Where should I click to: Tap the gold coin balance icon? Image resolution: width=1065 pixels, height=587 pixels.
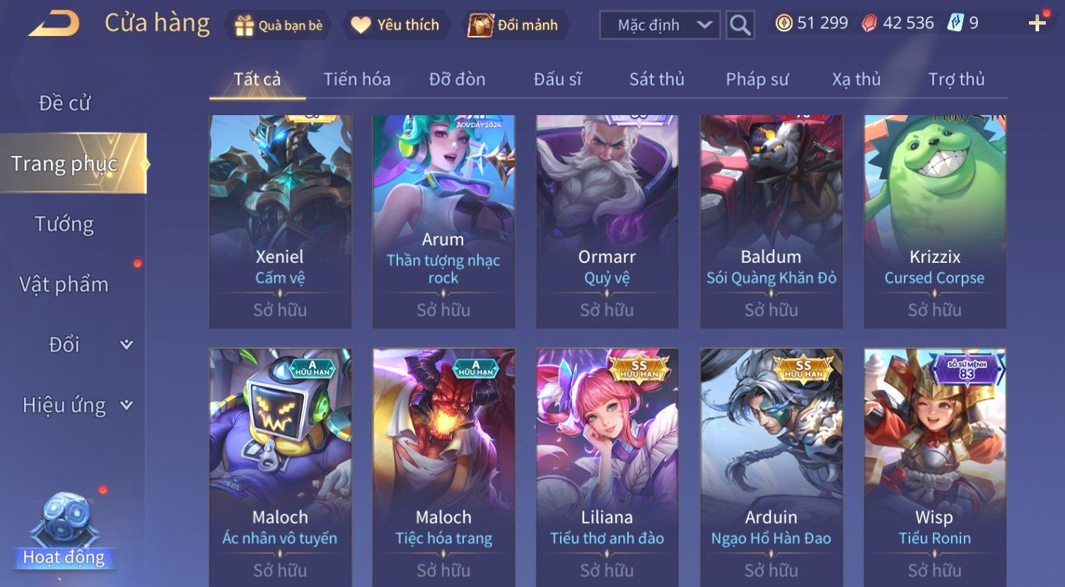pyautogui.click(x=784, y=23)
